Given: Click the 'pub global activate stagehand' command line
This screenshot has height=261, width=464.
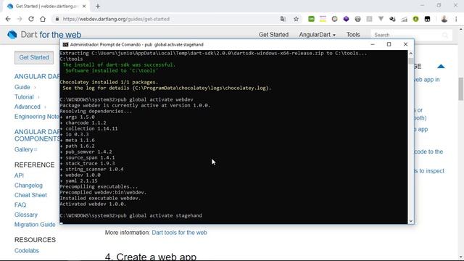Looking at the screenshot, I should 130,215.
